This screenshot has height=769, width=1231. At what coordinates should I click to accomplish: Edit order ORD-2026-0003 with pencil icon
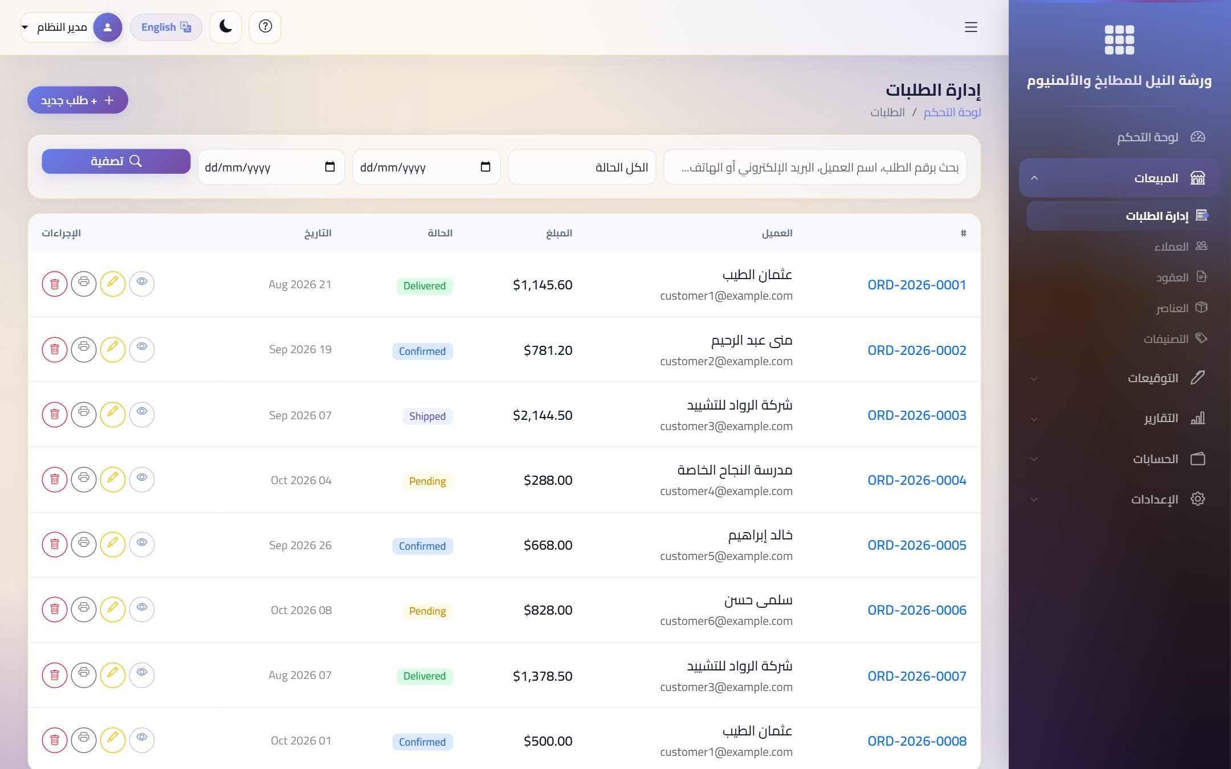(x=113, y=414)
